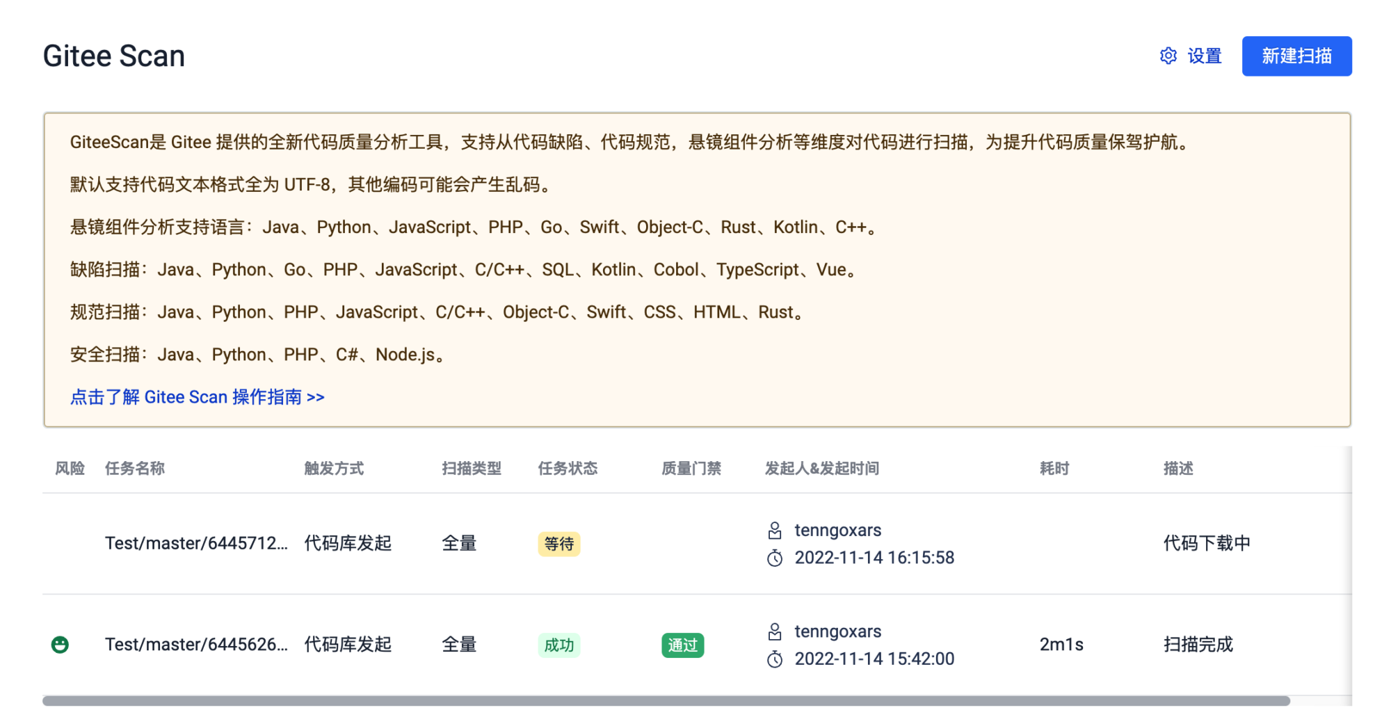Click the 扫描类型 column header
This screenshot has height=726, width=1391.
click(x=472, y=469)
